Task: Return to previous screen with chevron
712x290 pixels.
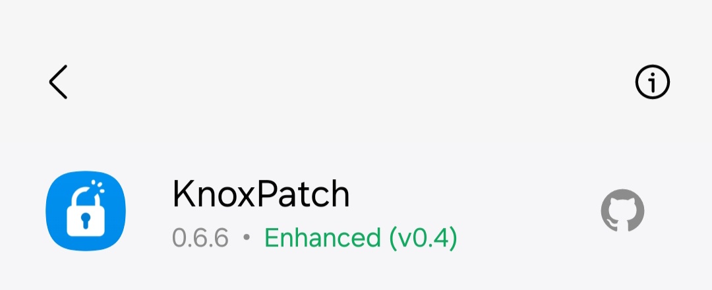Action: [x=58, y=82]
